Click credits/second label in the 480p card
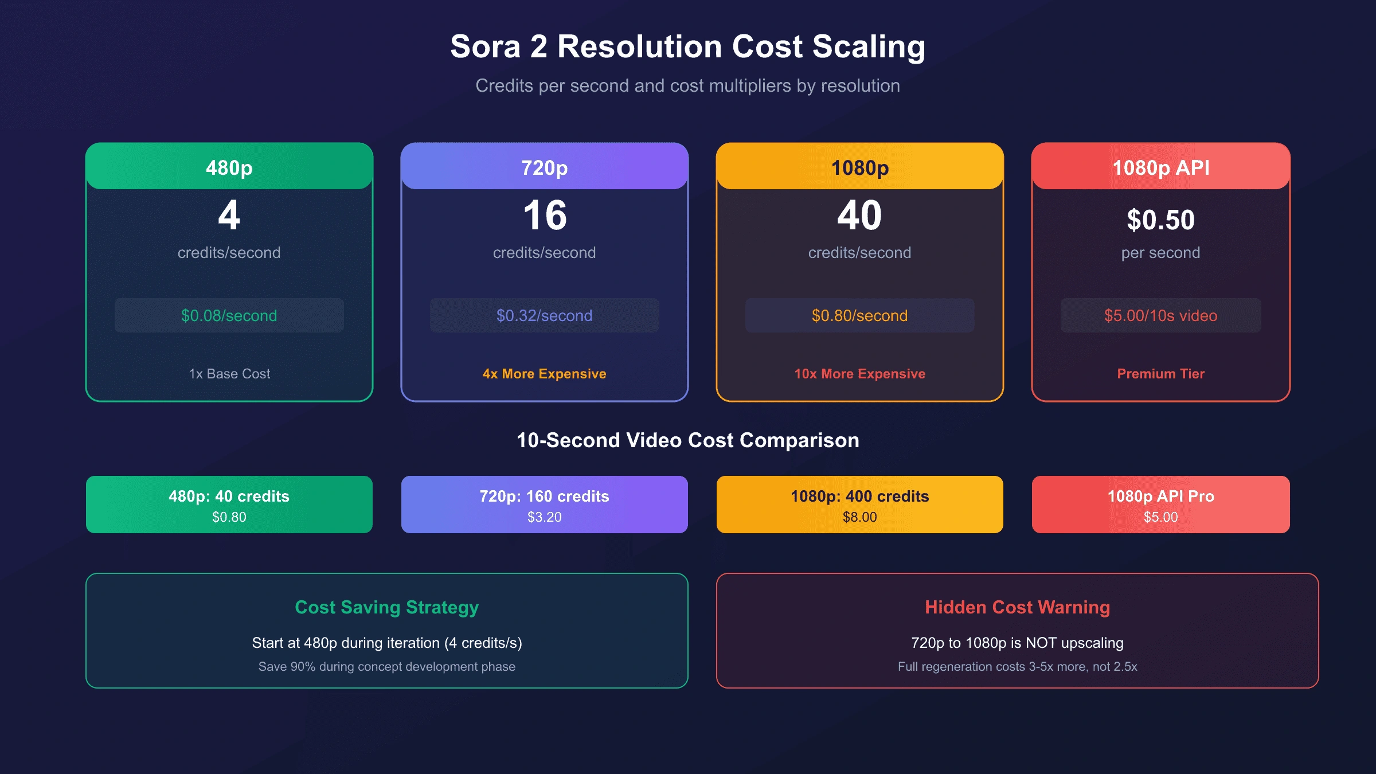Viewport: 1376px width, 774px height. pyautogui.click(x=229, y=253)
